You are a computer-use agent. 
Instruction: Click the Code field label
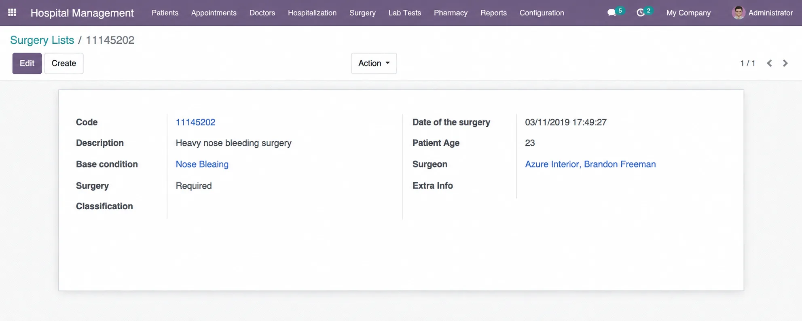pos(87,122)
